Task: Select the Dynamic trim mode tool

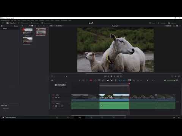Action: [87, 80]
